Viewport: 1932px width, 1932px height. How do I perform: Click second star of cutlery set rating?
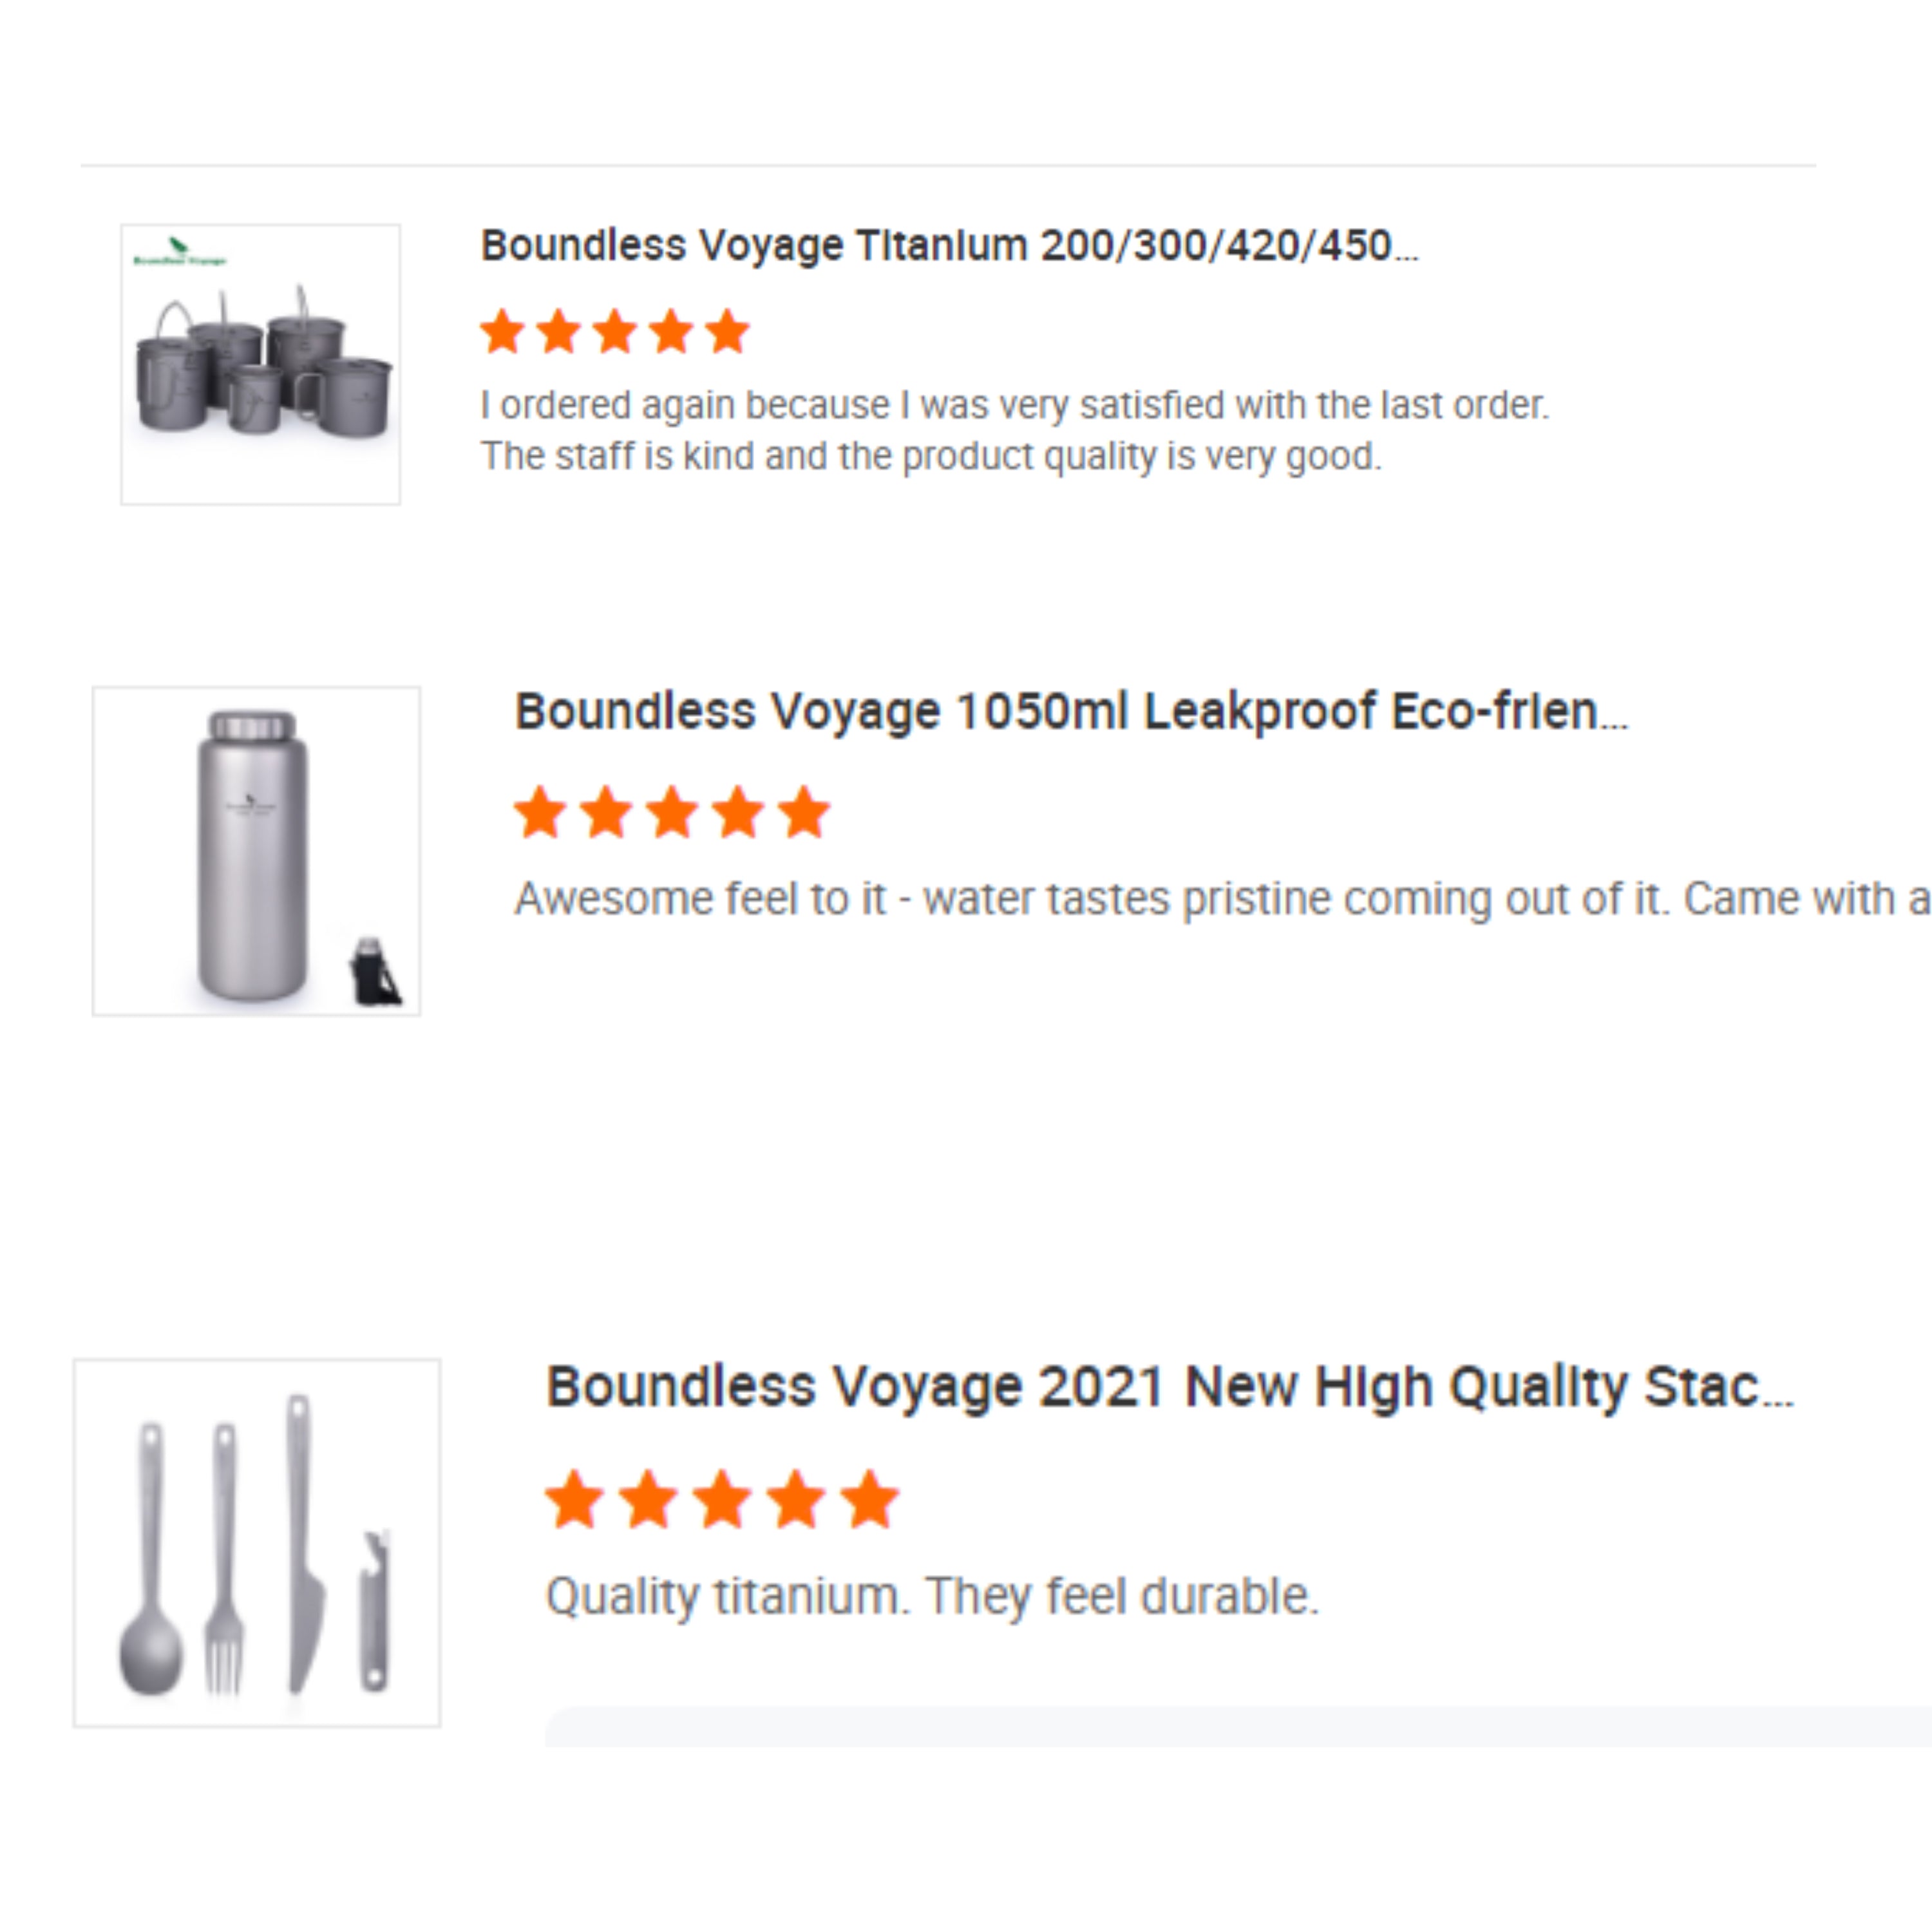point(648,1500)
